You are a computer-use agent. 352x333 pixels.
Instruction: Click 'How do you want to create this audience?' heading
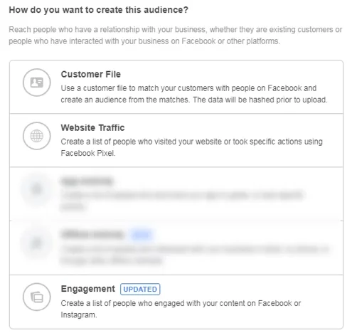[98, 10]
